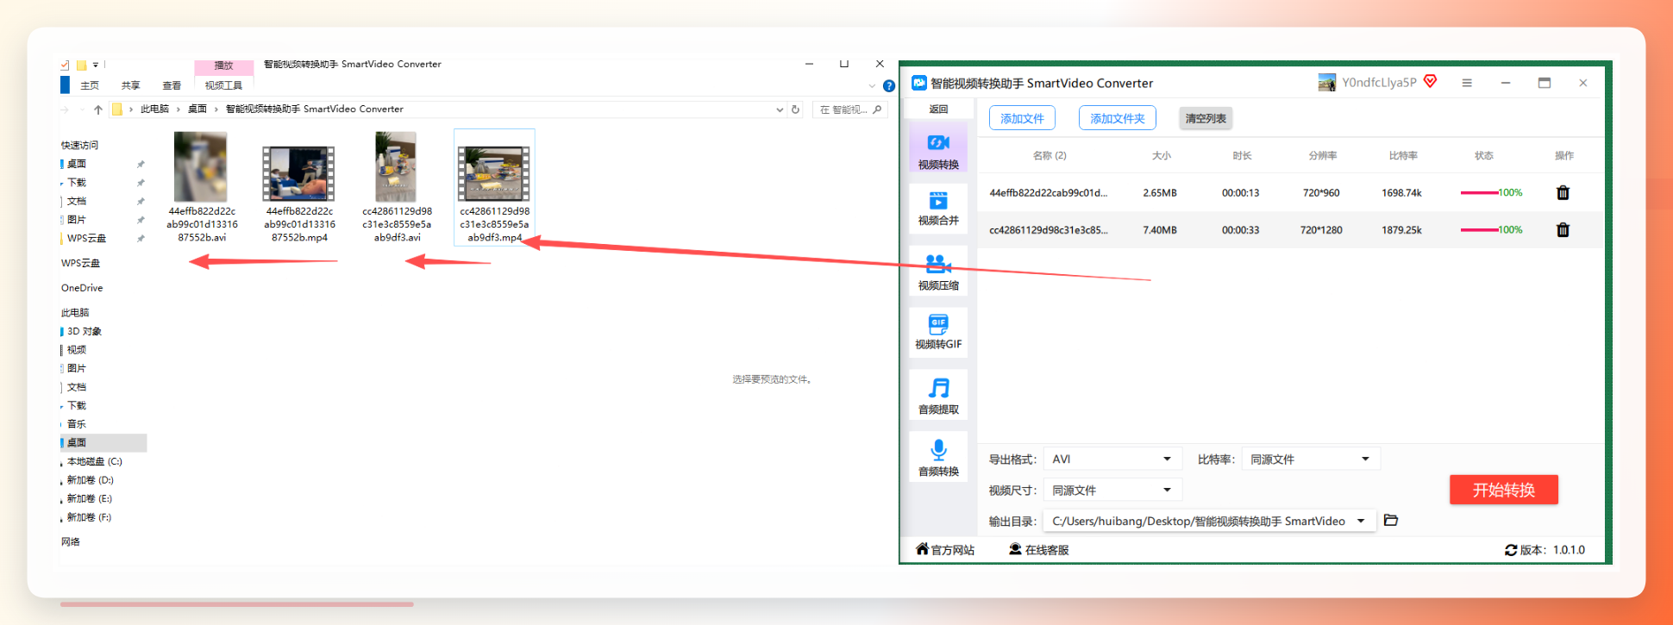Open the 视频工具 ribbon tab

click(223, 85)
